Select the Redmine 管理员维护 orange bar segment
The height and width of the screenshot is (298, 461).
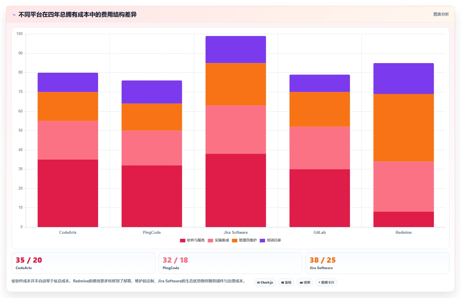(404, 128)
